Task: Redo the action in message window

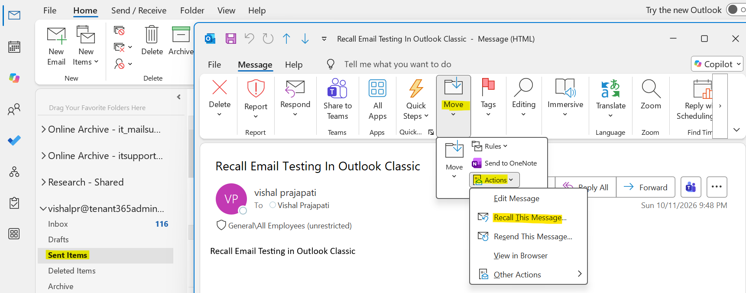Action: 268,39
